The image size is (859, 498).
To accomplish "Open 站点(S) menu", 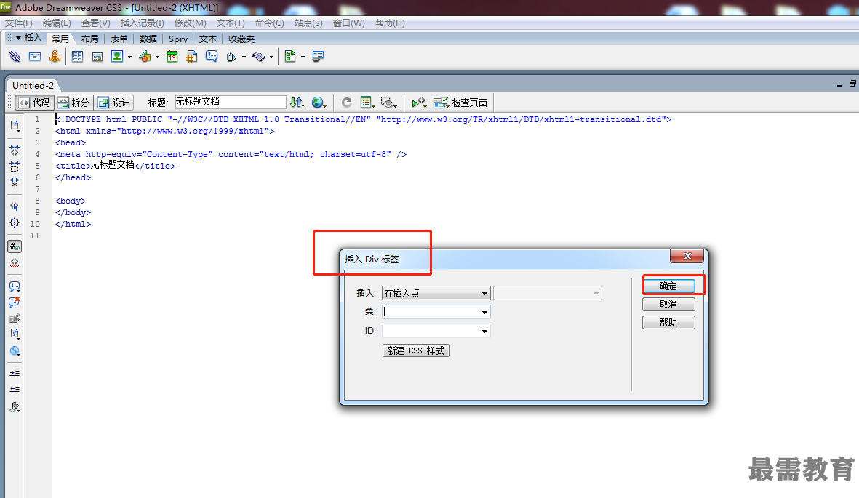I will 308,23.
